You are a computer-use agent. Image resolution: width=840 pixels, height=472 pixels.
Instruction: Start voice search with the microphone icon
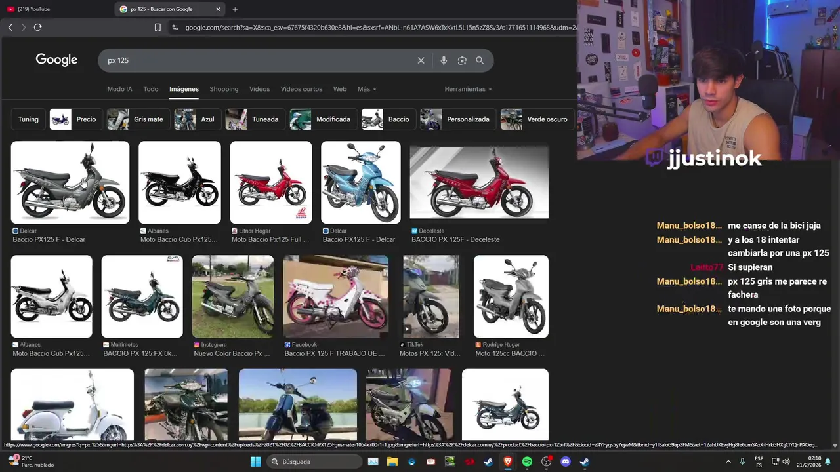tap(444, 60)
